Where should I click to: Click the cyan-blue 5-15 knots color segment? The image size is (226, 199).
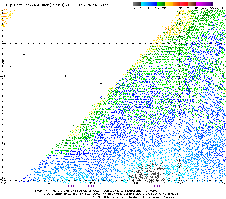[x=149, y=4]
